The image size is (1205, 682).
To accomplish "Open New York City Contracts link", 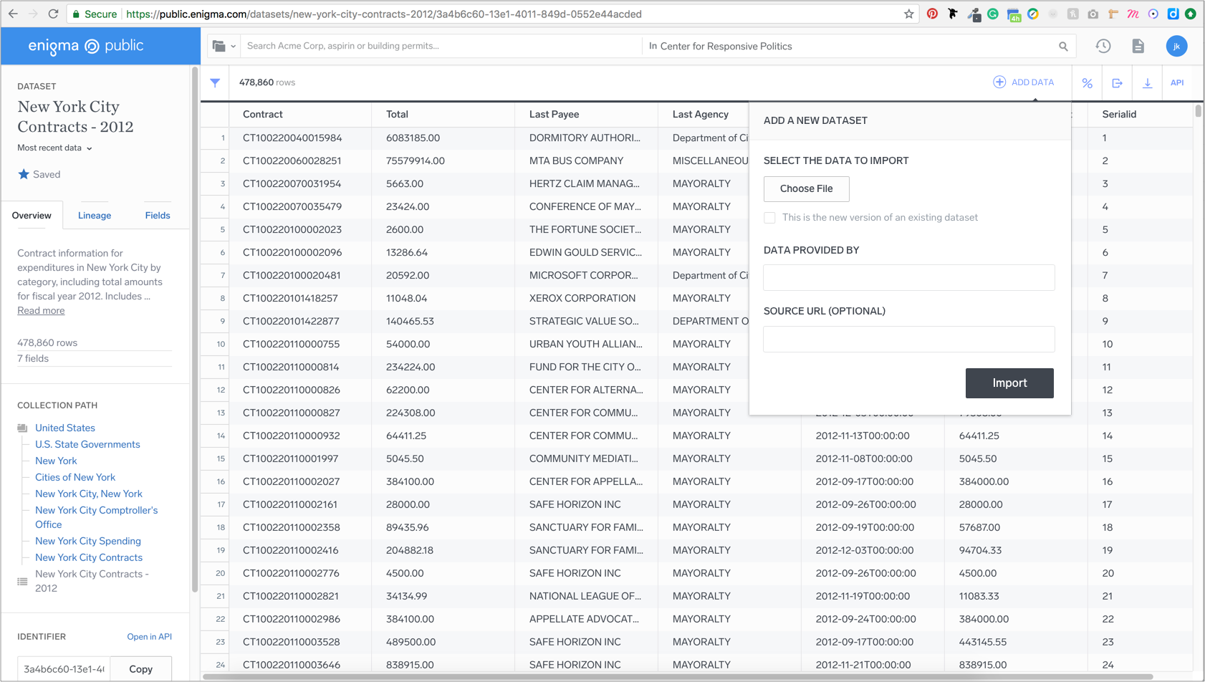I will click(89, 557).
